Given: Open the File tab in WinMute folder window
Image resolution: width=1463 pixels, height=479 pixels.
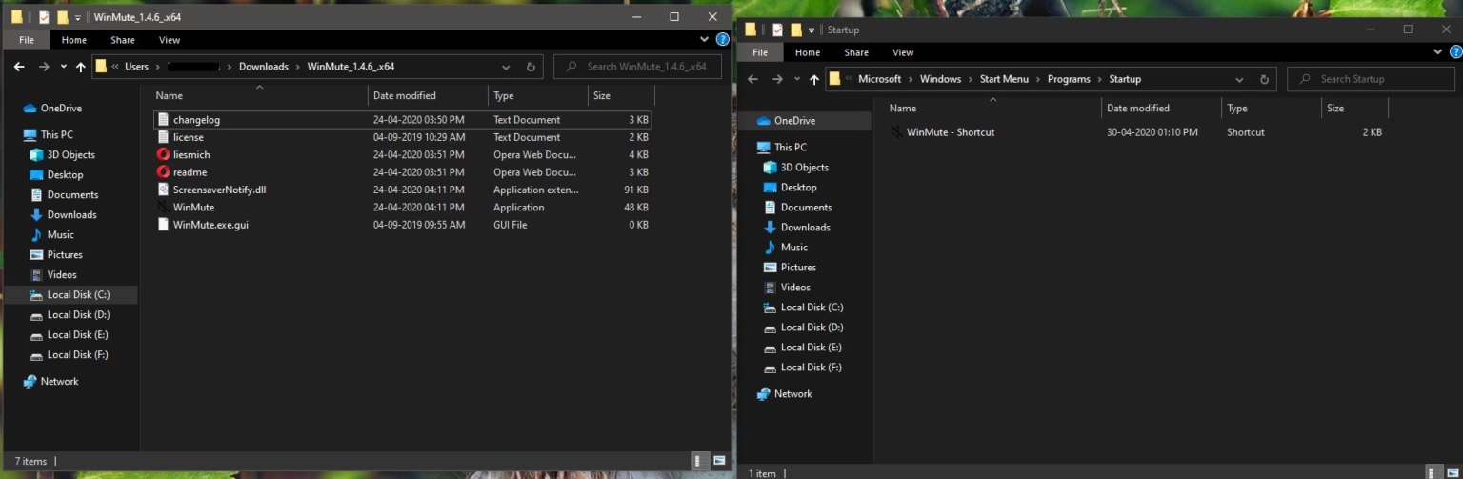Looking at the screenshot, I should (x=27, y=40).
